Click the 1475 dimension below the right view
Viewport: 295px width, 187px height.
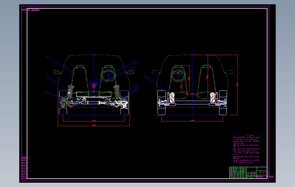[192, 120]
